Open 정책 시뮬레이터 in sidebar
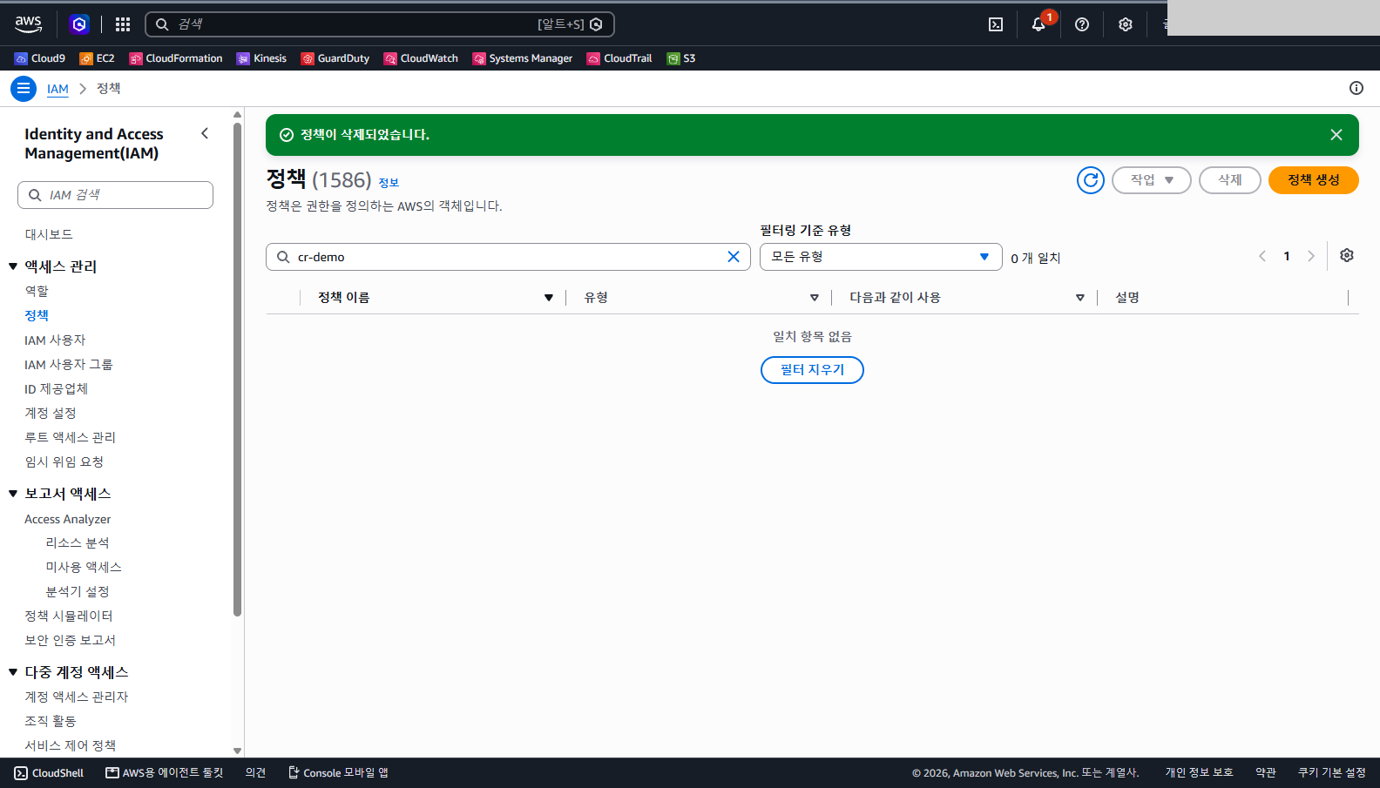Viewport: 1380px width, 788px height. (x=69, y=616)
